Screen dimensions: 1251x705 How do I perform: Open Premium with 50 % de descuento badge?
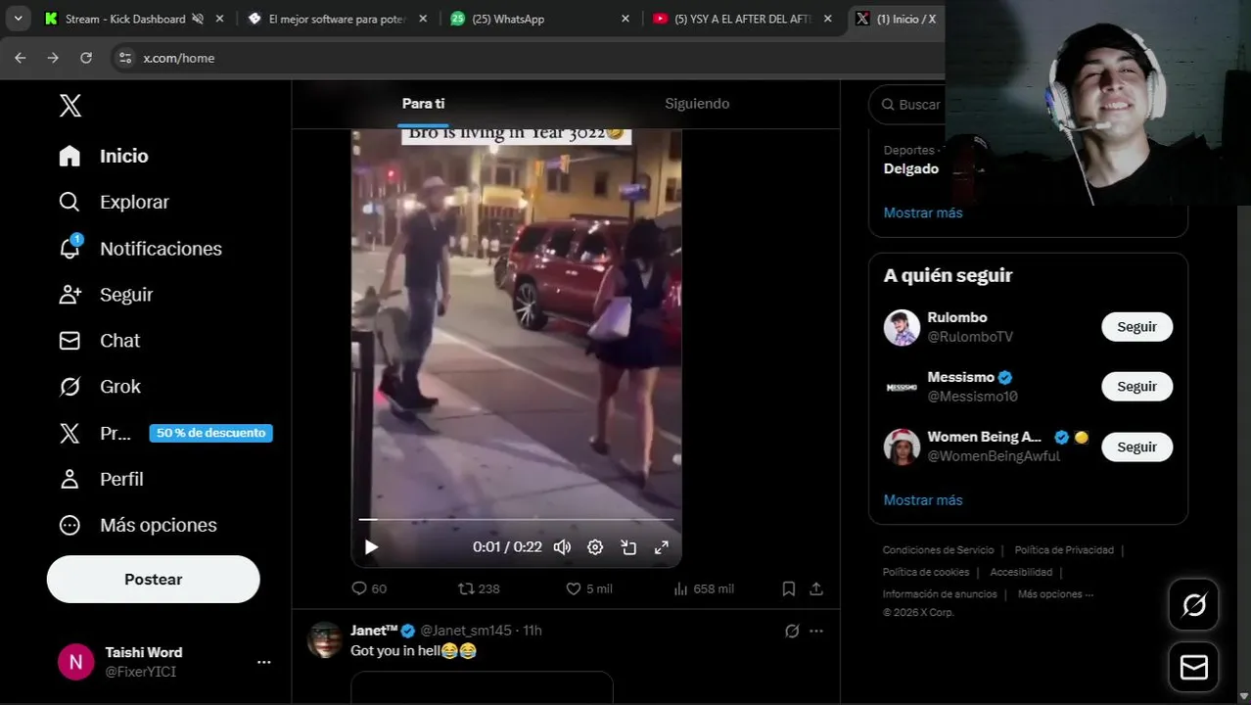[x=164, y=433]
